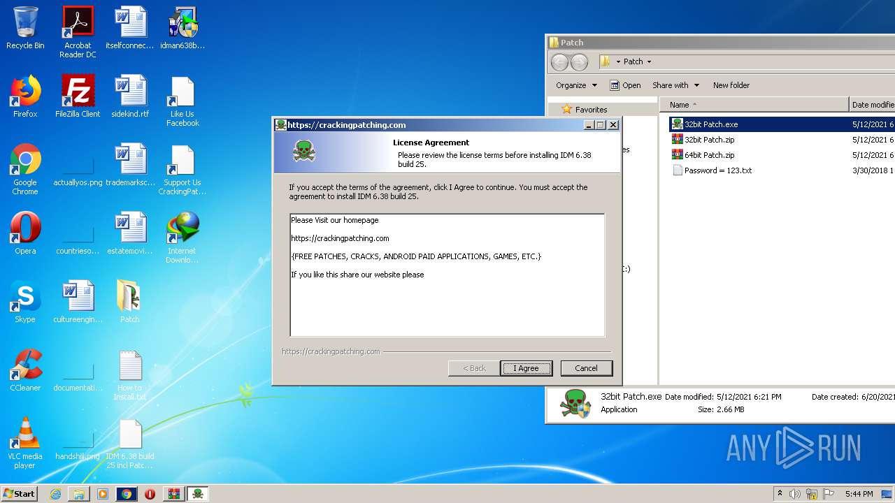
Task: Launch VLC media player shortcut
Action: (25, 443)
